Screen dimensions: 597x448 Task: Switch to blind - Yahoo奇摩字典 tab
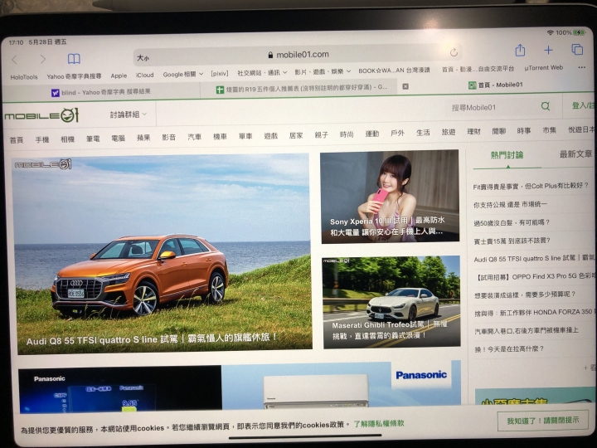tap(101, 92)
